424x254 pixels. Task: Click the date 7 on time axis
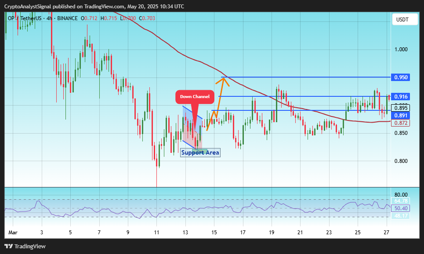click(x=99, y=233)
